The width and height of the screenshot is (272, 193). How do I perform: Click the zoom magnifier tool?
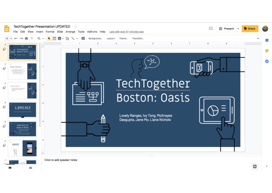(x=39, y=38)
